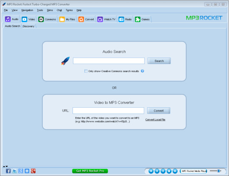Open the Navigation menu
229x176 pixels.
pos(27,10)
